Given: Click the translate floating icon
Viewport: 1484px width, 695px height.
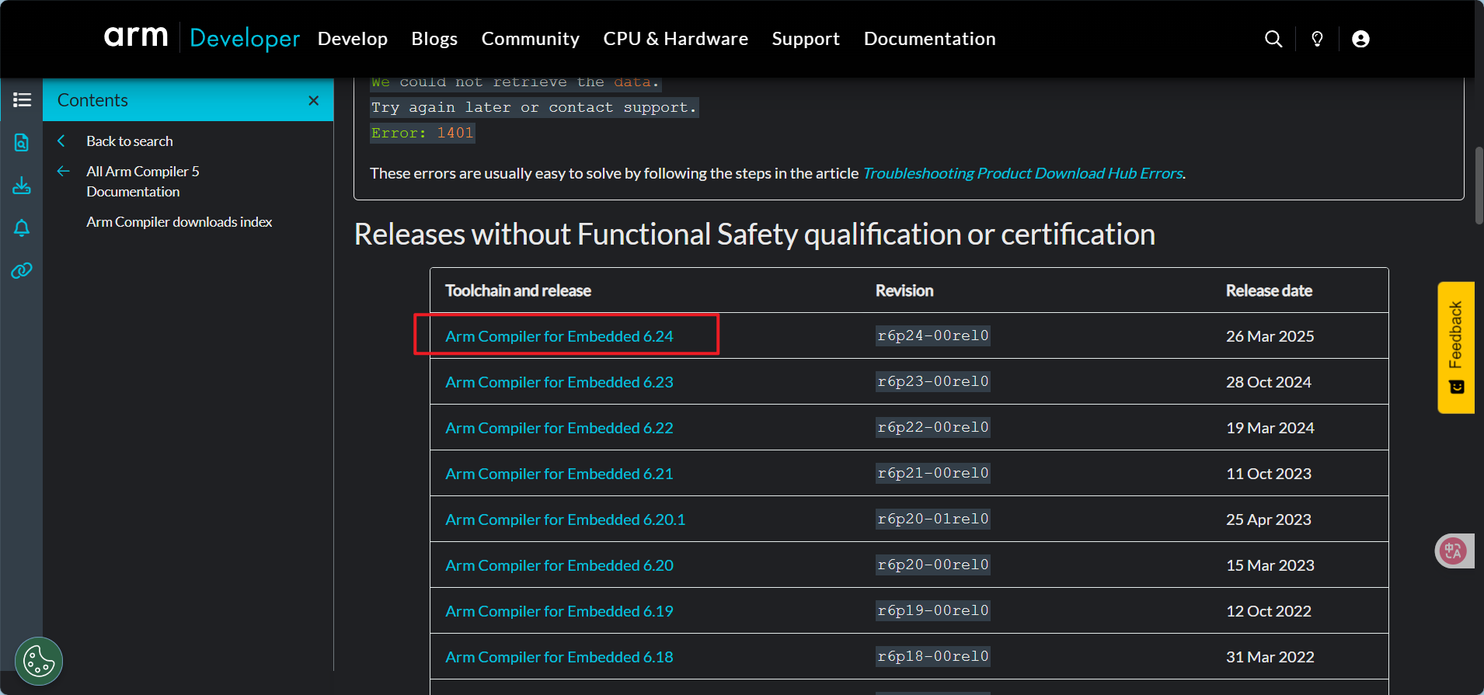Looking at the screenshot, I should 1453,551.
